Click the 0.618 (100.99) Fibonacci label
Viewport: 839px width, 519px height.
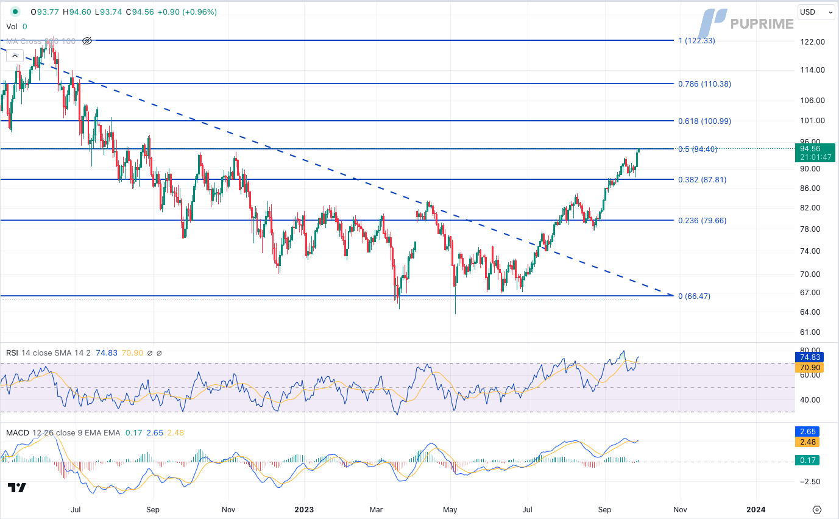click(704, 121)
